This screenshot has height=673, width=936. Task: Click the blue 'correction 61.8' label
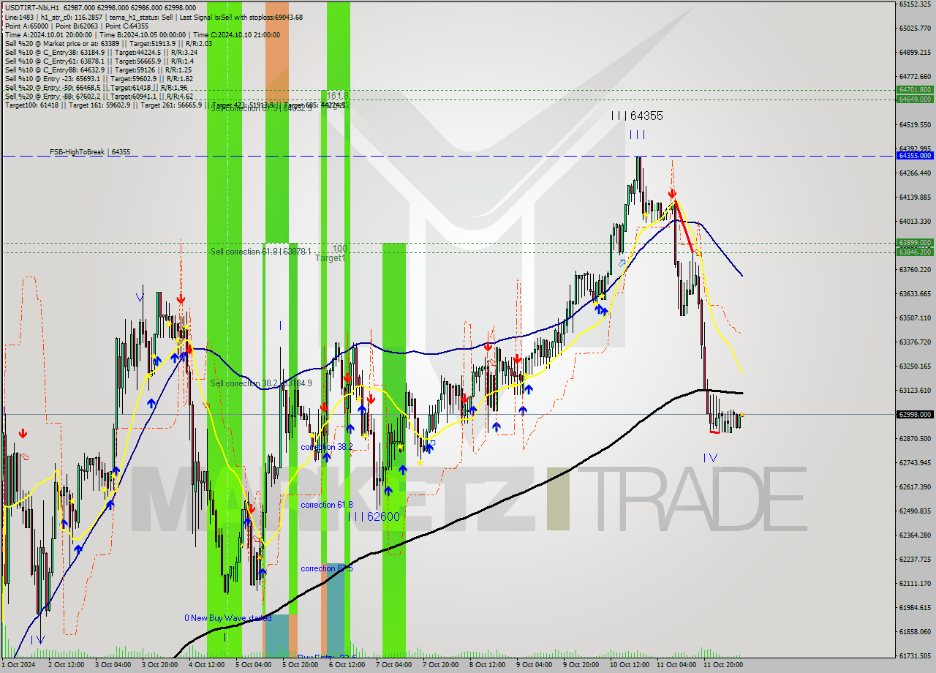pos(327,505)
